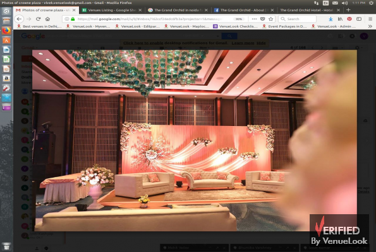Click the opened banquet stage photo
The height and width of the screenshot is (252, 376).
click(x=195, y=140)
